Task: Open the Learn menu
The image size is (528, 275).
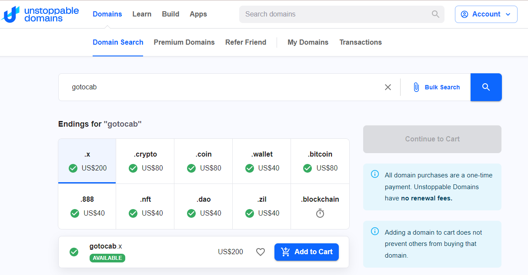Action: tap(142, 14)
